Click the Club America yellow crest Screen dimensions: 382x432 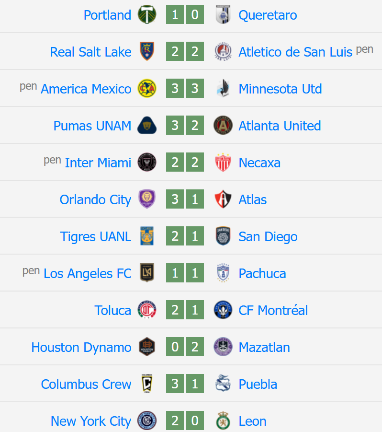(x=147, y=88)
